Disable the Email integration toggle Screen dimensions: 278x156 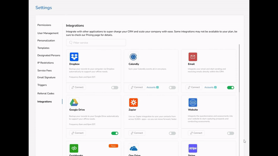point(231,88)
